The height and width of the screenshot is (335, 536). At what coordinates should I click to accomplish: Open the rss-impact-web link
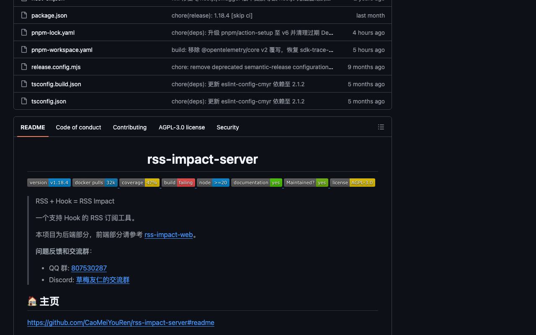coord(169,234)
